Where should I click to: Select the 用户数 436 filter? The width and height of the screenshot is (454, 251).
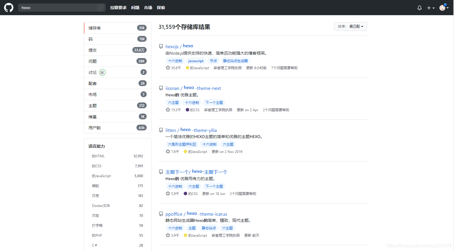(118, 128)
